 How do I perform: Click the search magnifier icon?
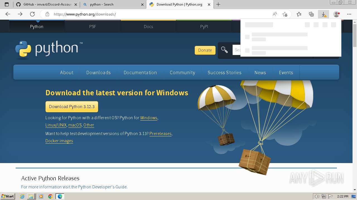(224, 50)
